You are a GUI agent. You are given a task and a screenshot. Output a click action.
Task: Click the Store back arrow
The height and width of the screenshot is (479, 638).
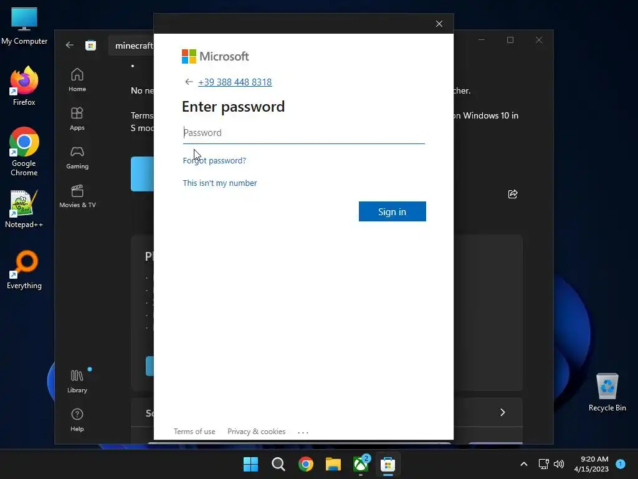click(x=70, y=45)
